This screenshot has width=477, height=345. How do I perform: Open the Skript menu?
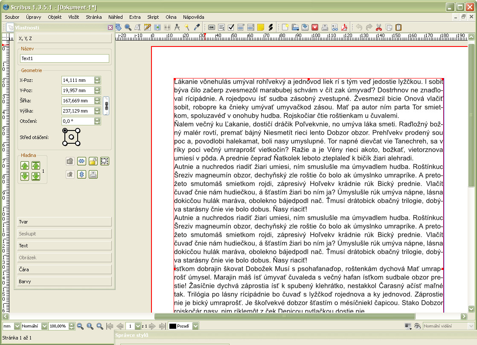coord(153,17)
